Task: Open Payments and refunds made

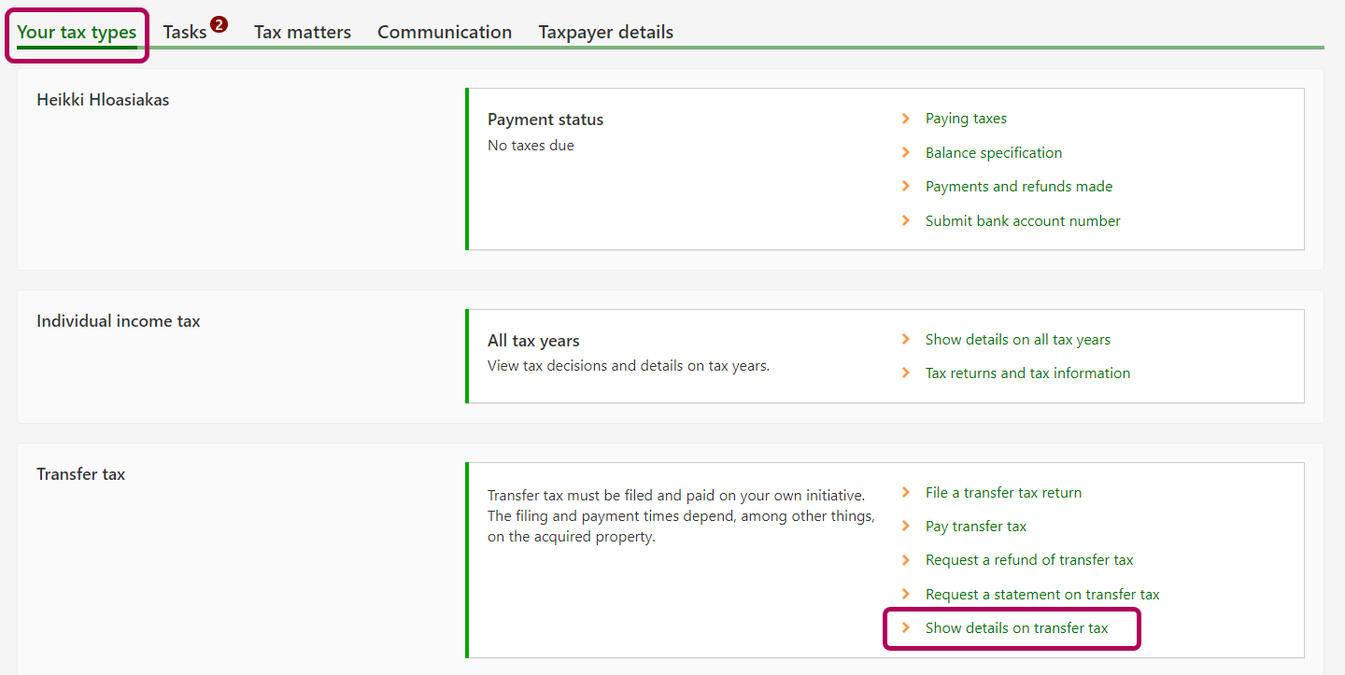Action: pyautogui.click(x=1018, y=187)
